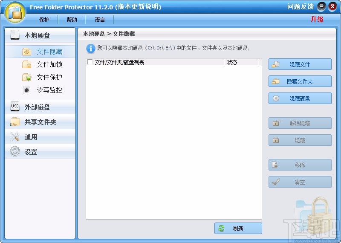The width and height of the screenshot is (341, 243).
Task: Click the 清空 button
Action: coord(300,182)
